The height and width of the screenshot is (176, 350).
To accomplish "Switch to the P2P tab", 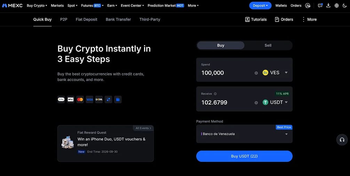I will coord(64,19).
